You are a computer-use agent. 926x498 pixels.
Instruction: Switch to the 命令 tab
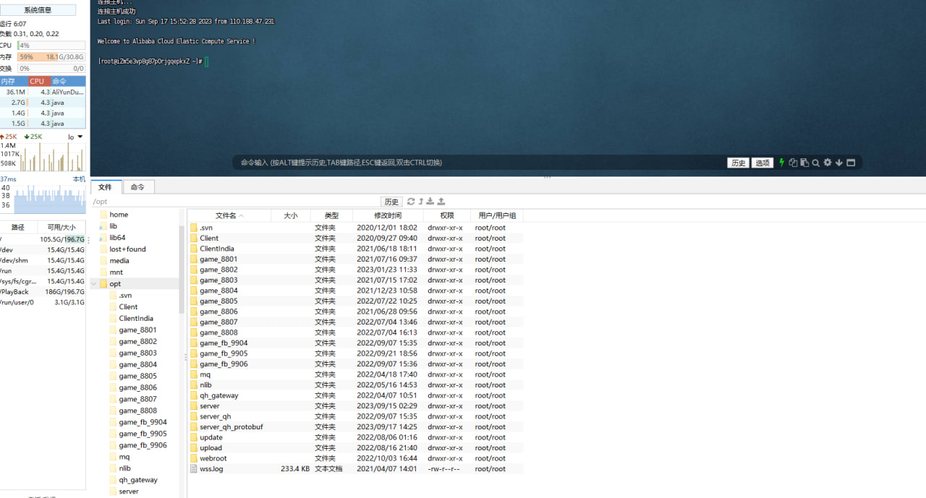[137, 187]
